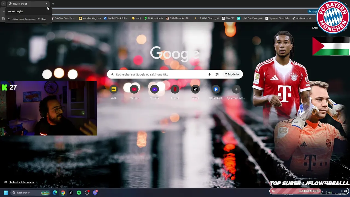Open the Voicebooking.com bookmark
The width and height of the screenshot is (350, 197).
[x=90, y=18]
